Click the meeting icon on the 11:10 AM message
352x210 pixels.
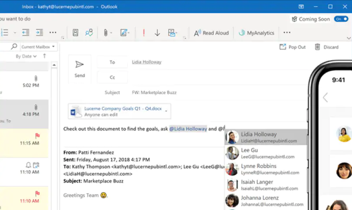pos(36,165)
